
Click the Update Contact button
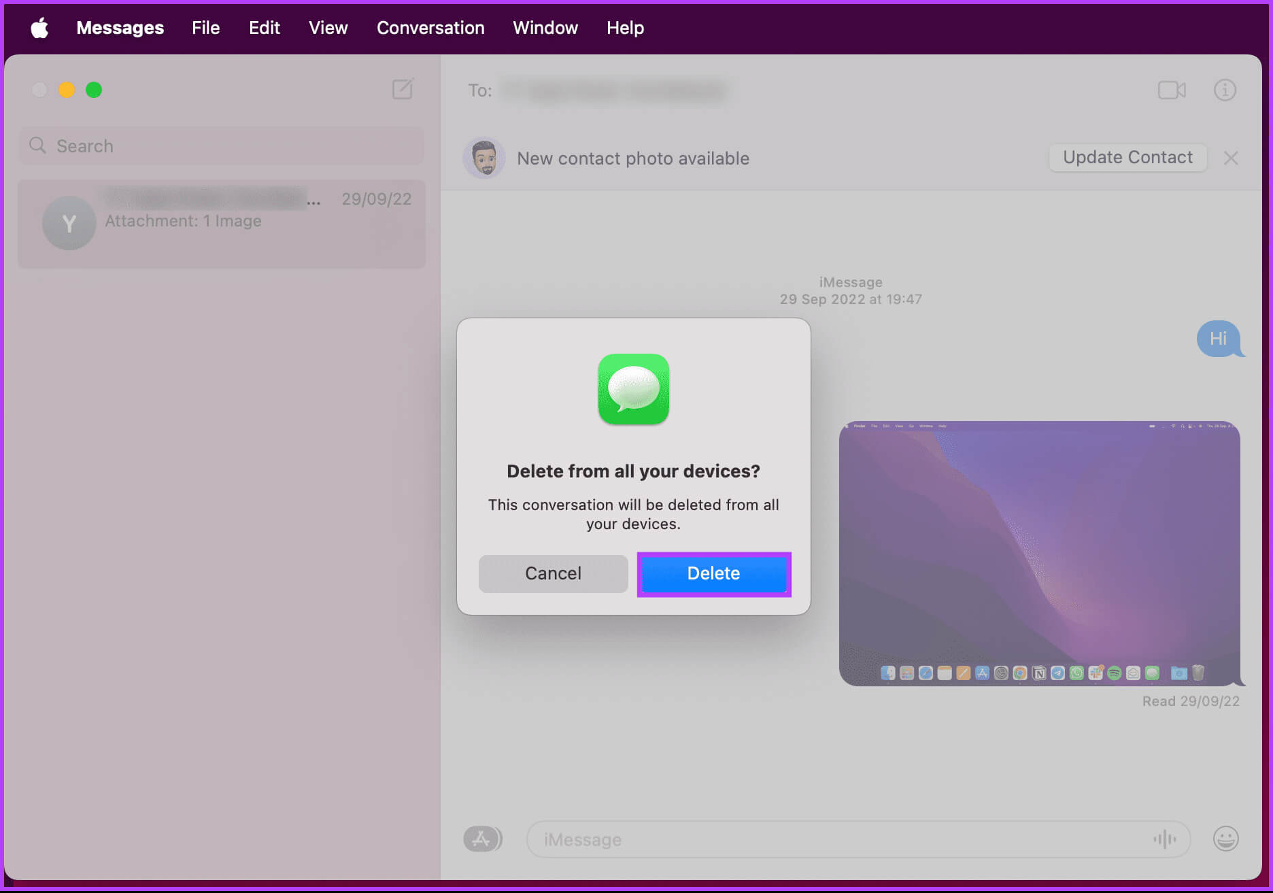1127,157
